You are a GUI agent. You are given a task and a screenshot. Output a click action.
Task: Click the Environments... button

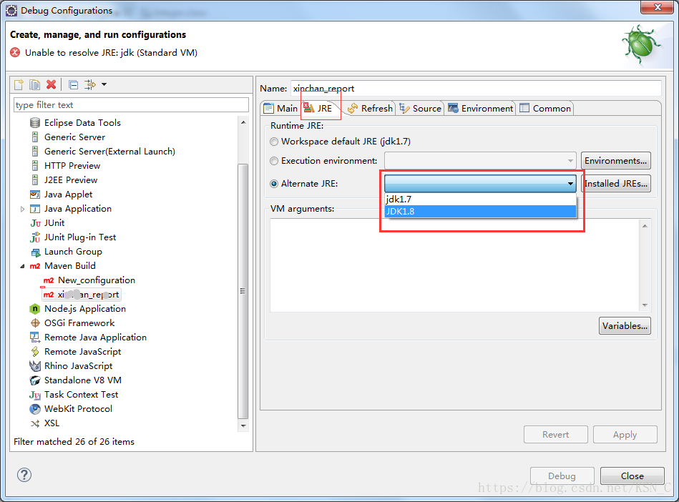[615, 161]
